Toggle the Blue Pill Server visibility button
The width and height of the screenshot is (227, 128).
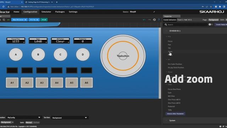(x=20, y=20)
